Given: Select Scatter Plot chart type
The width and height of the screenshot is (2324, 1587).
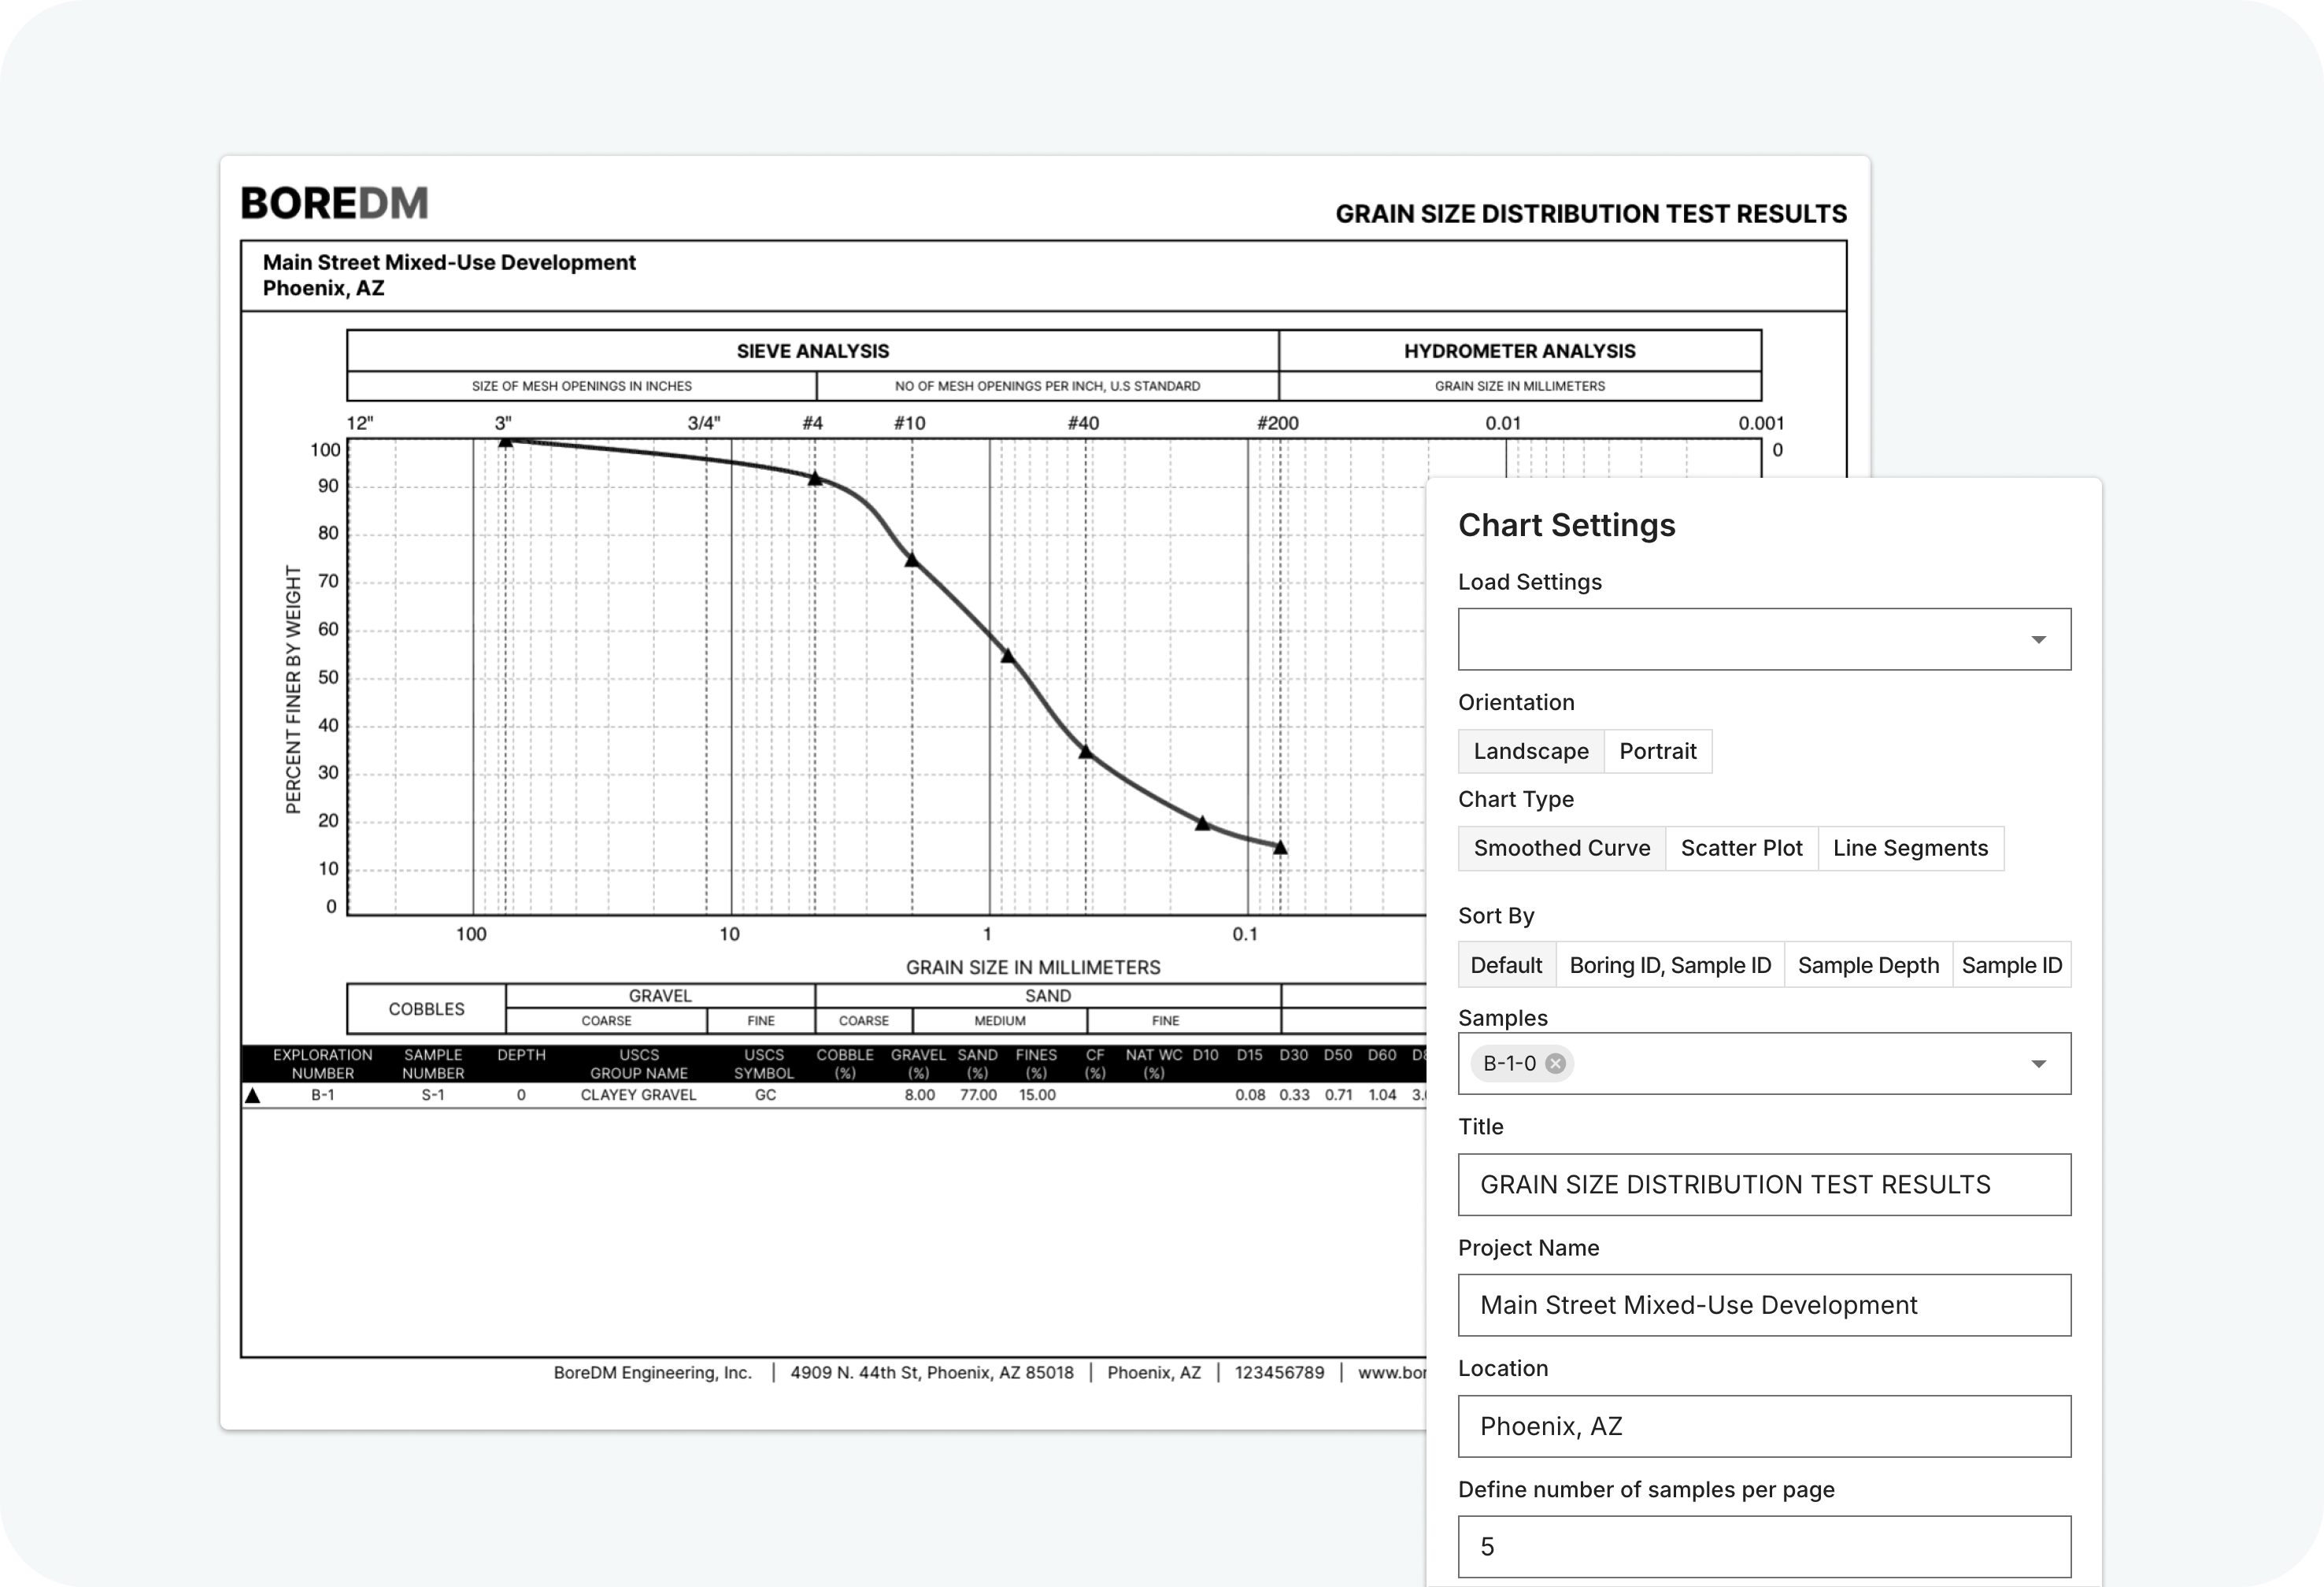Looking at the screenshot, I should [x=1740, y=848].
